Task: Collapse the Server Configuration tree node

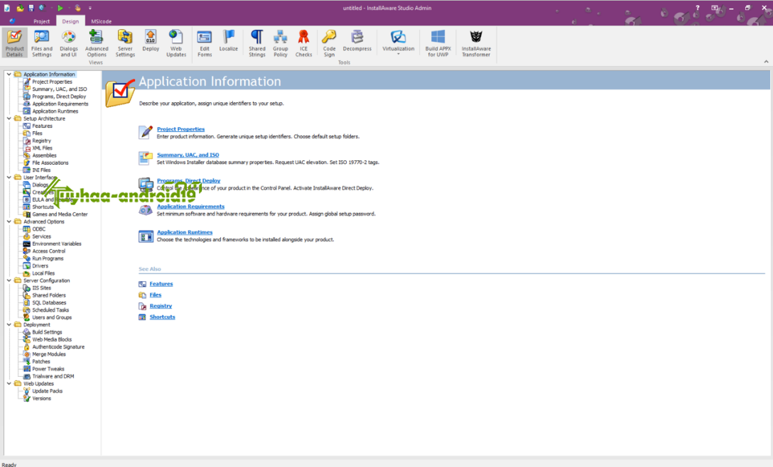Action: click(x=9, y=281)
